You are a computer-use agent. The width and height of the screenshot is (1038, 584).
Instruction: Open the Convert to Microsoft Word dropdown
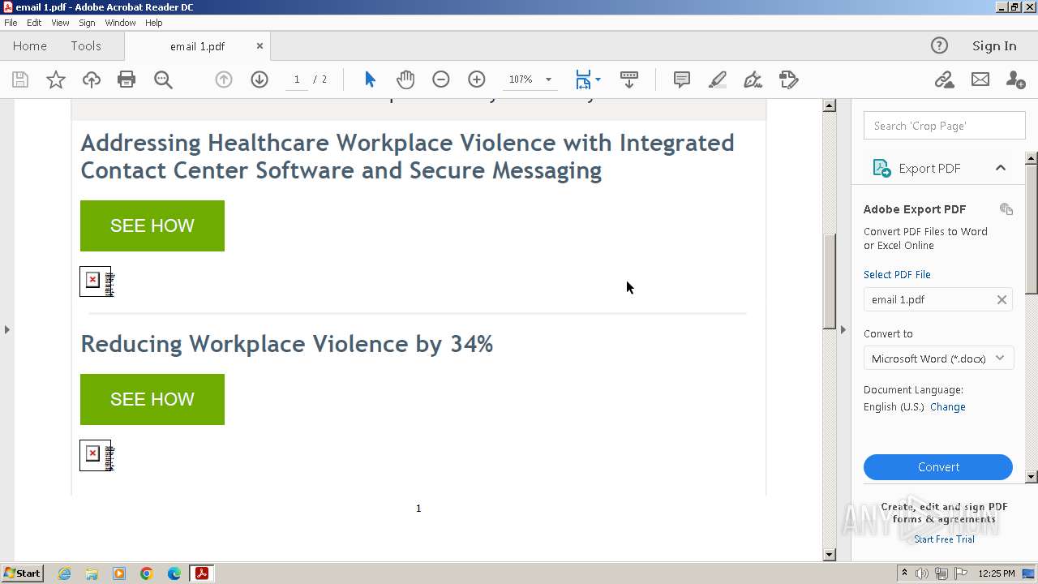pos(939,359)
